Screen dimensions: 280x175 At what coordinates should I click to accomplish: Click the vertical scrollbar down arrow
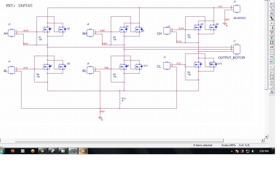pos(266,137)
